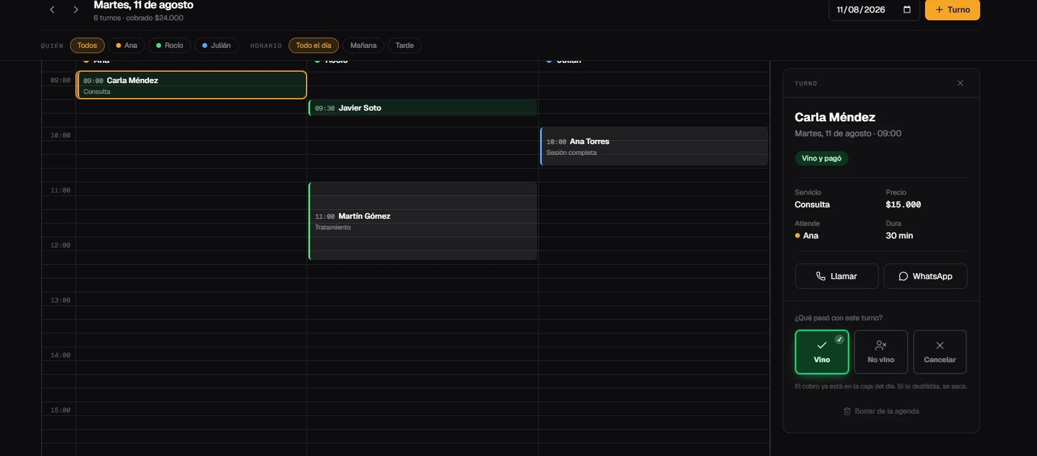The image size is (1037, 456).
Task: Mark appointment as Cancelar
Action: click(939, 352)
